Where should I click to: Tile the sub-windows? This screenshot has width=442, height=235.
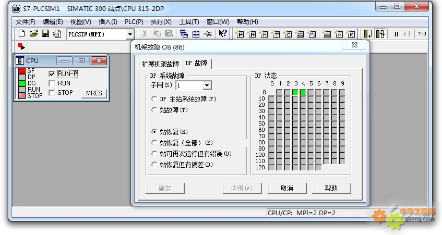pos(196,34)
